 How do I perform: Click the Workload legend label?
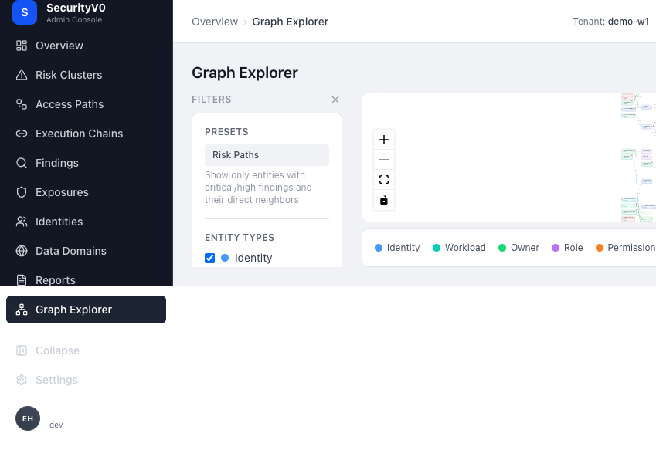coord(465,248)
